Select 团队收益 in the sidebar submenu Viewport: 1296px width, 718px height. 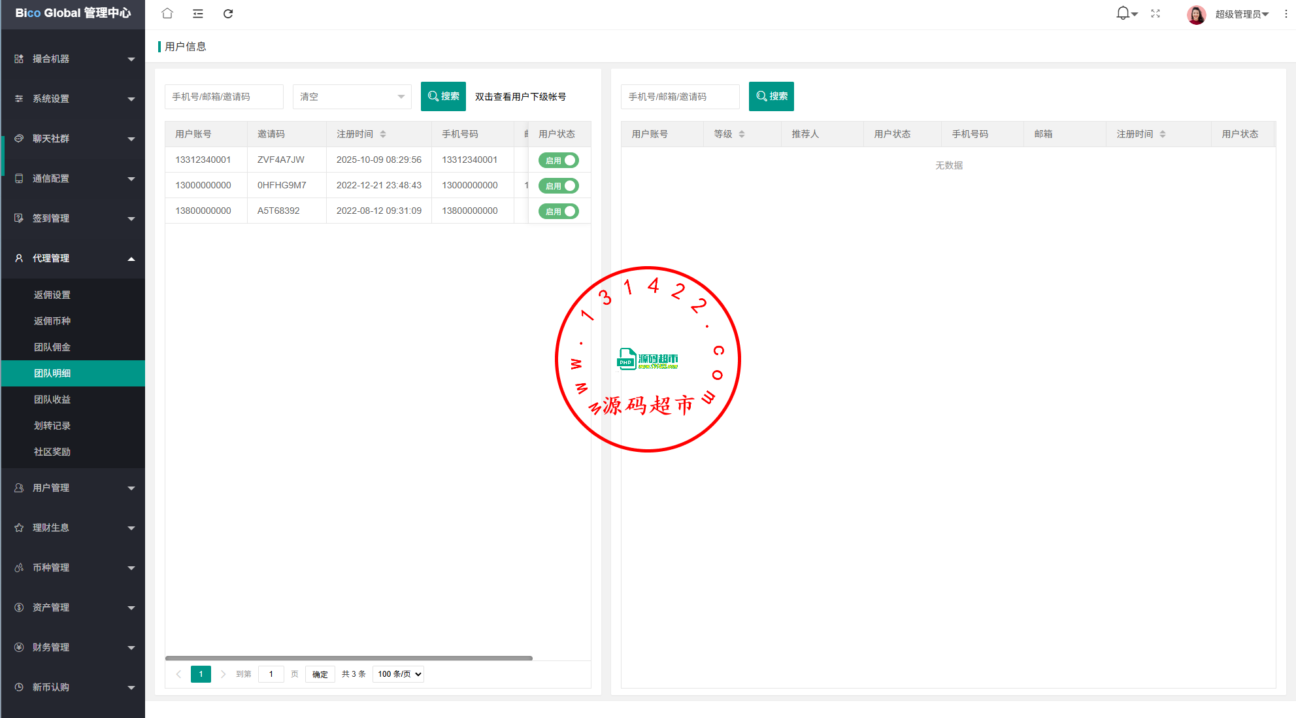pyautogui.click(x=52, y=400)
